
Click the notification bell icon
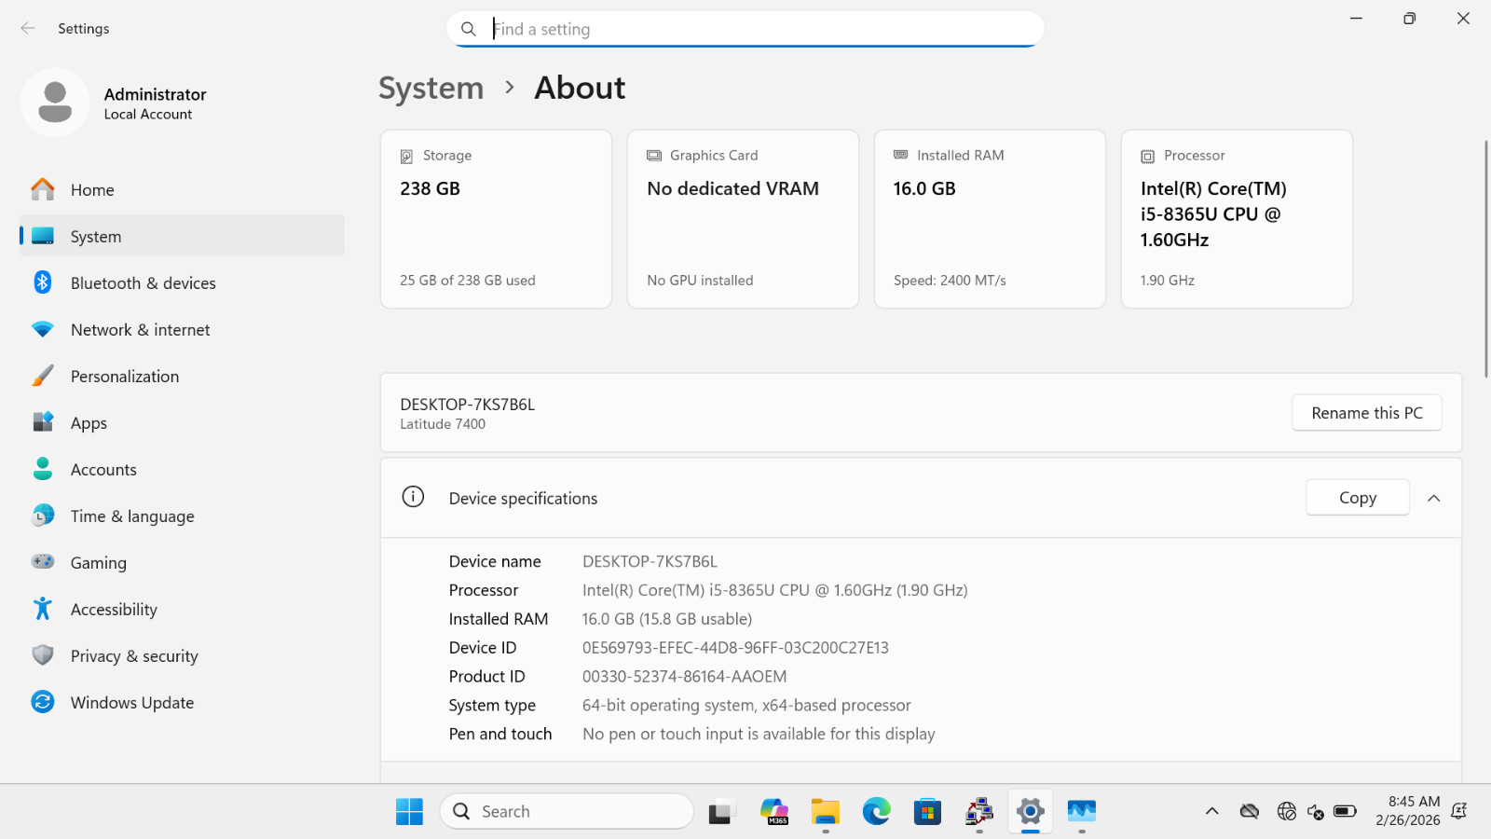[1459, 811]
